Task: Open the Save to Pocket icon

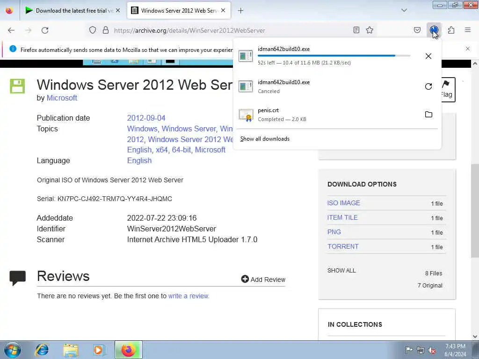Action: pyautogui.click(x=417, y=30)
